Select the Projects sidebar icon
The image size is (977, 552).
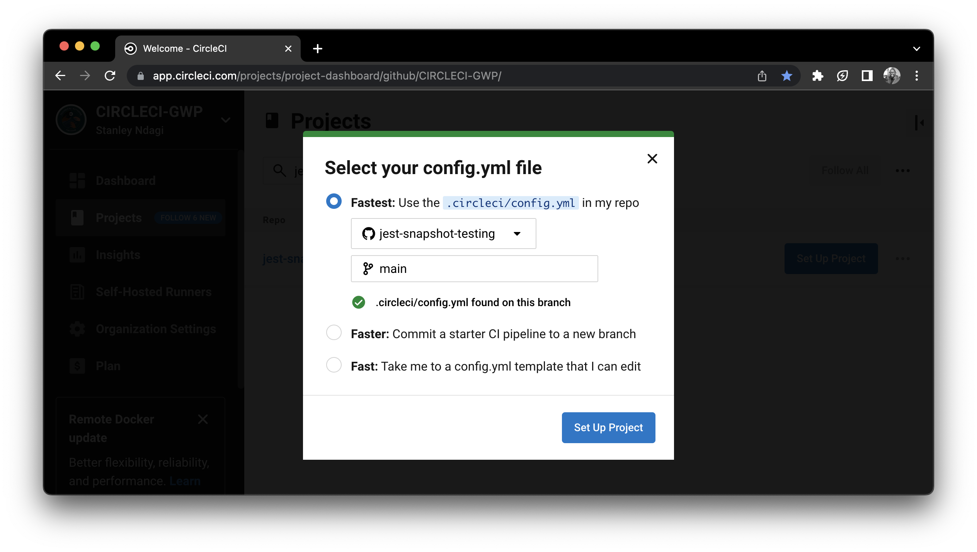77,217
